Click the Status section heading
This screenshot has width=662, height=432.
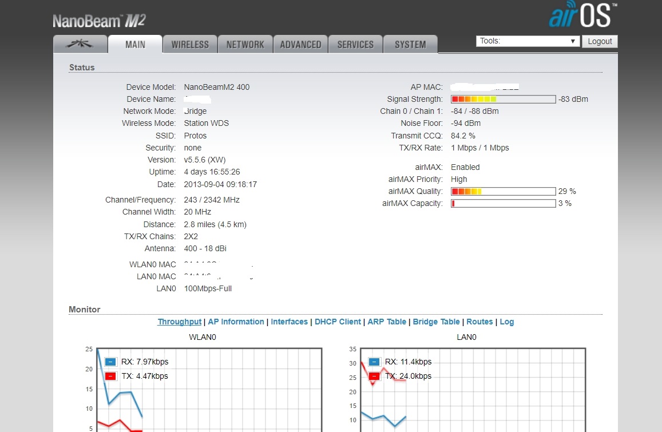point(82,68)
